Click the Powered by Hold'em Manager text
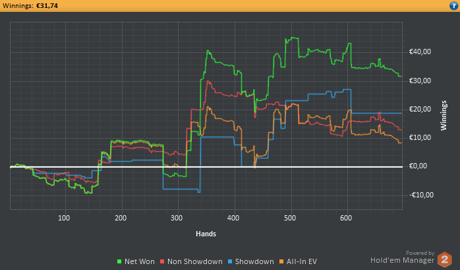This screenshot has height=270, width=460. [x=402, y=257]
